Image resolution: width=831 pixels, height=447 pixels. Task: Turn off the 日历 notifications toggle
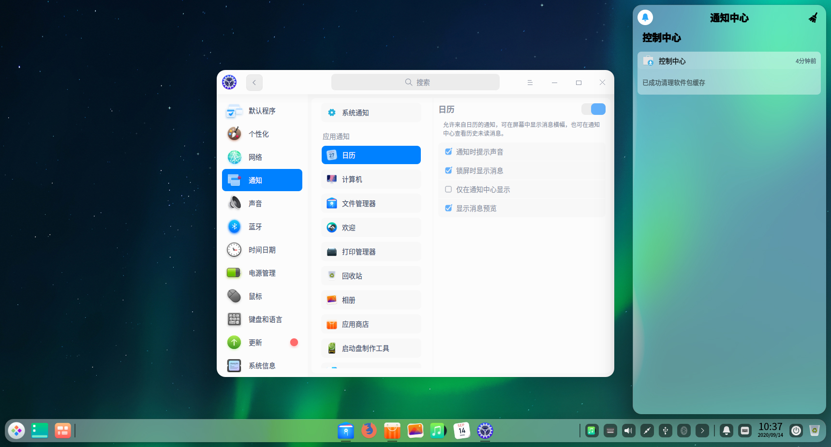(593, 109)
